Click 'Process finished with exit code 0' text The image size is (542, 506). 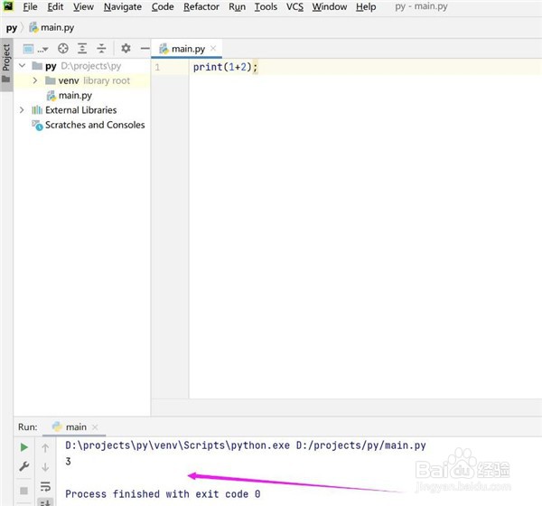click(163, 494)
